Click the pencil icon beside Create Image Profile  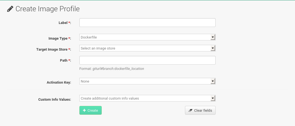(x=10, y=9)
